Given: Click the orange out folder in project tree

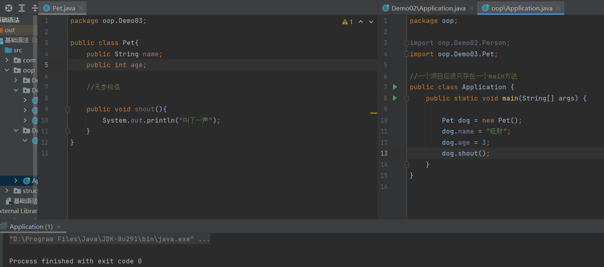Looking at the screenshot, I should (1, 30).
